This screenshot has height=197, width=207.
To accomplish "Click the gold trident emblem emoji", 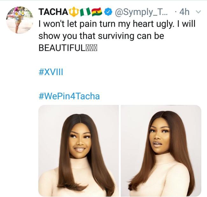I will tap(73, 12).
